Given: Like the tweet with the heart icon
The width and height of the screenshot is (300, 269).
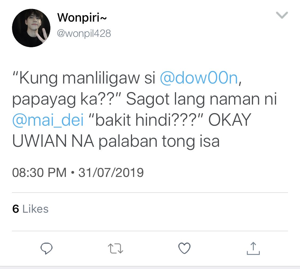Looking at the screenshot, I should click(x=184, y=248).
